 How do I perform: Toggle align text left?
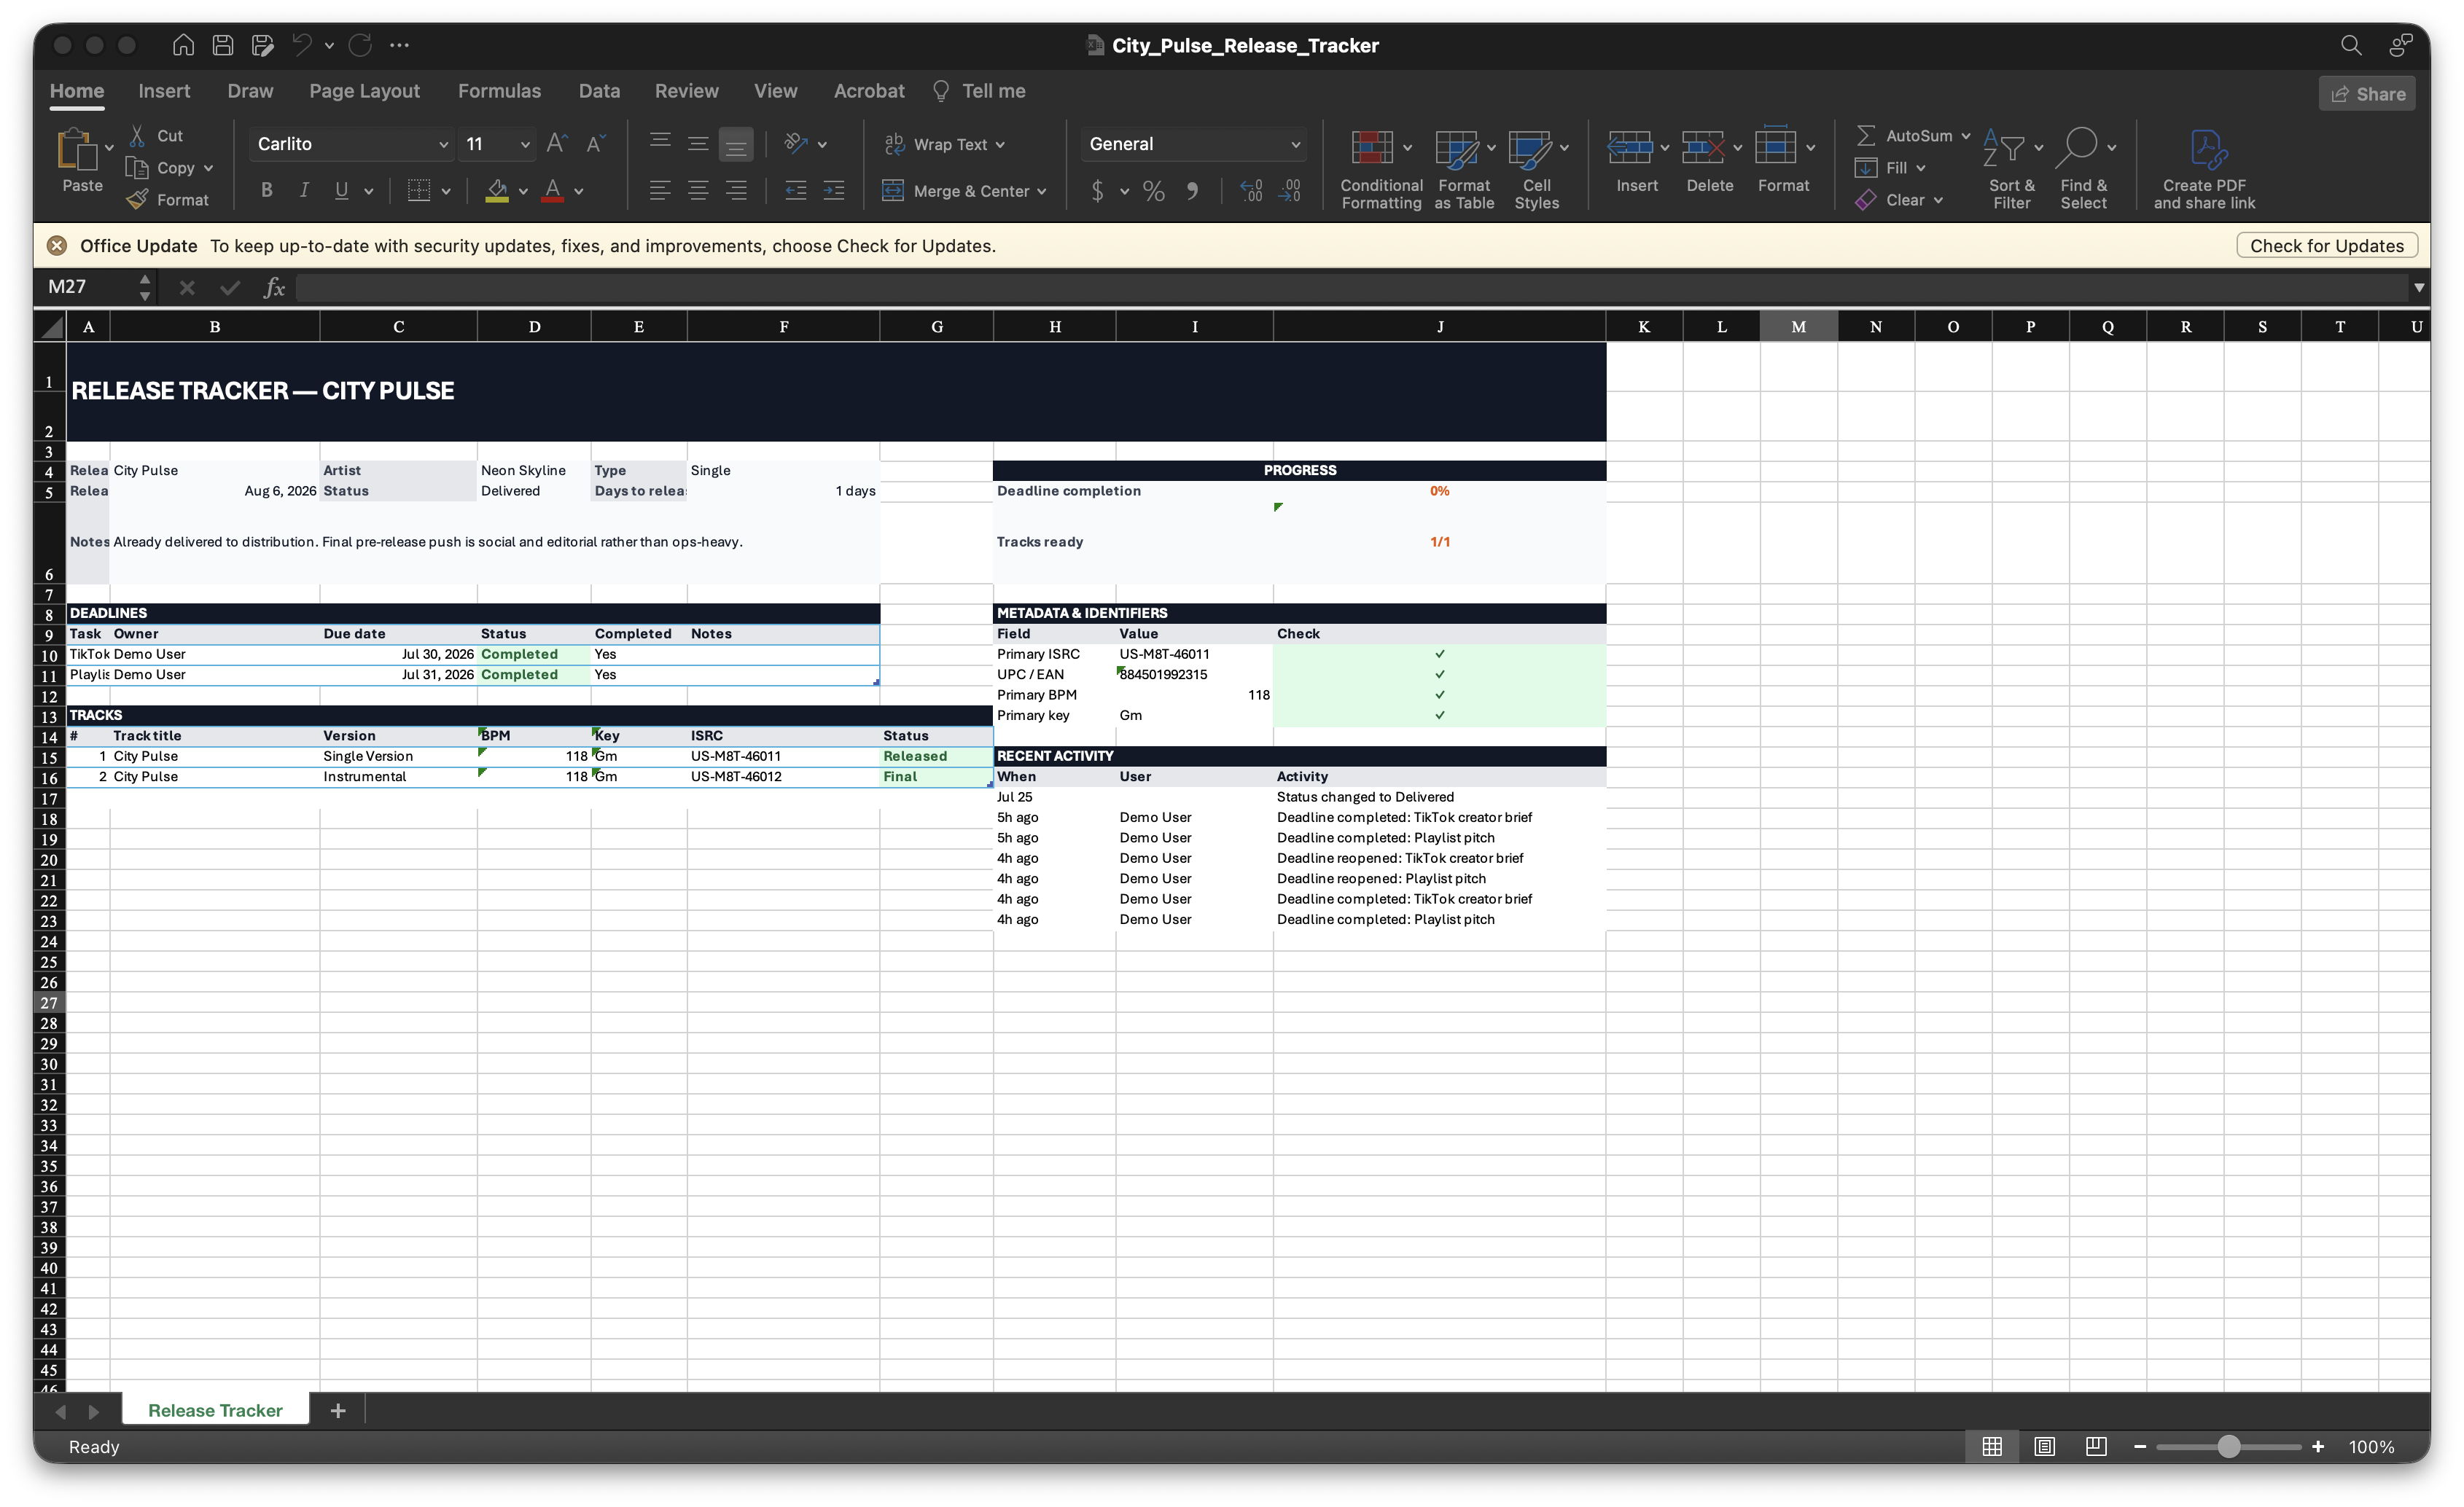tap(660, 190)
